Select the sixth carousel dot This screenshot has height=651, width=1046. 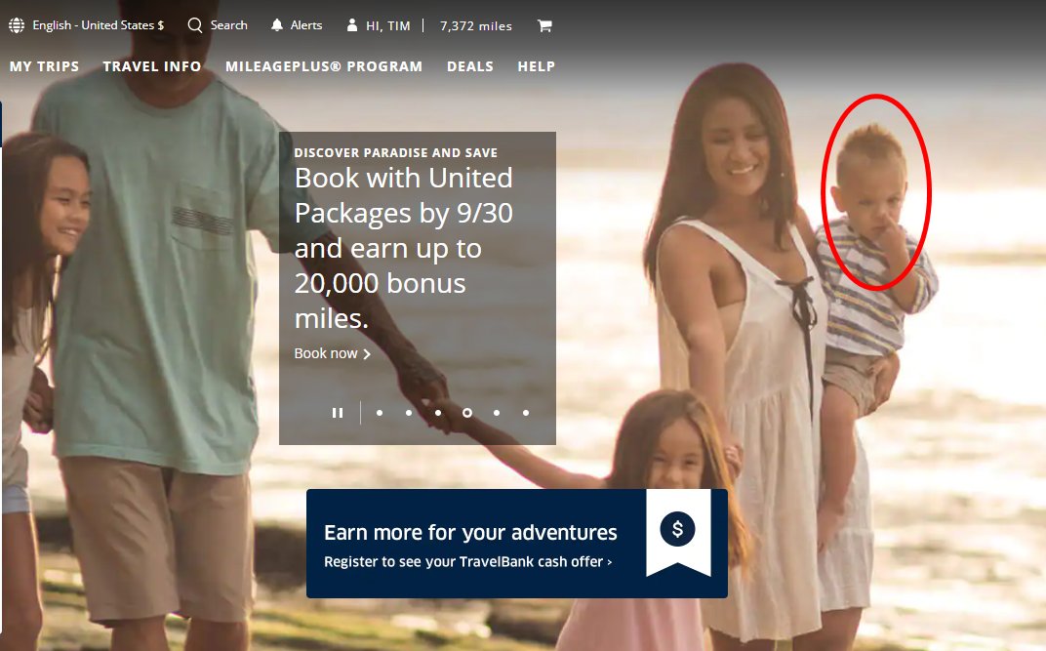click(526, 413)
